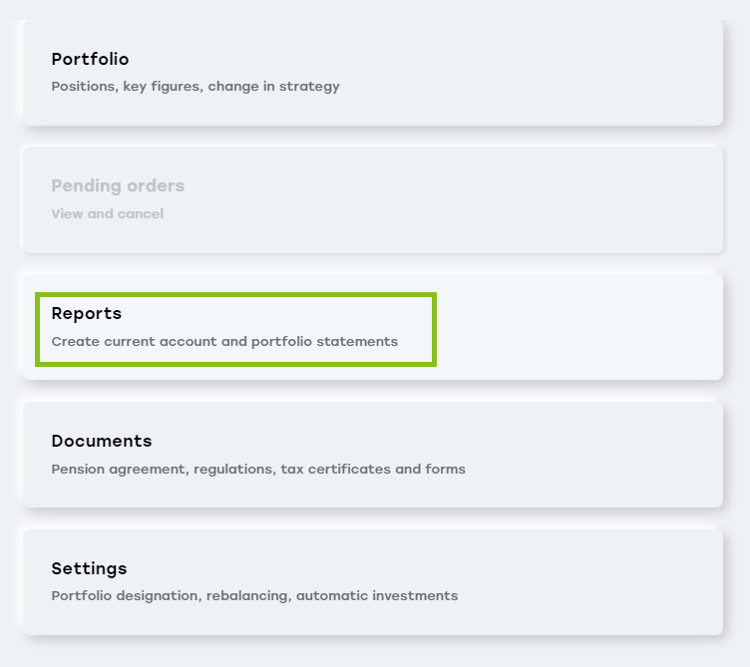Click empty right area of Portfolio card
The image size is (750, 667).
pos(598,72)
